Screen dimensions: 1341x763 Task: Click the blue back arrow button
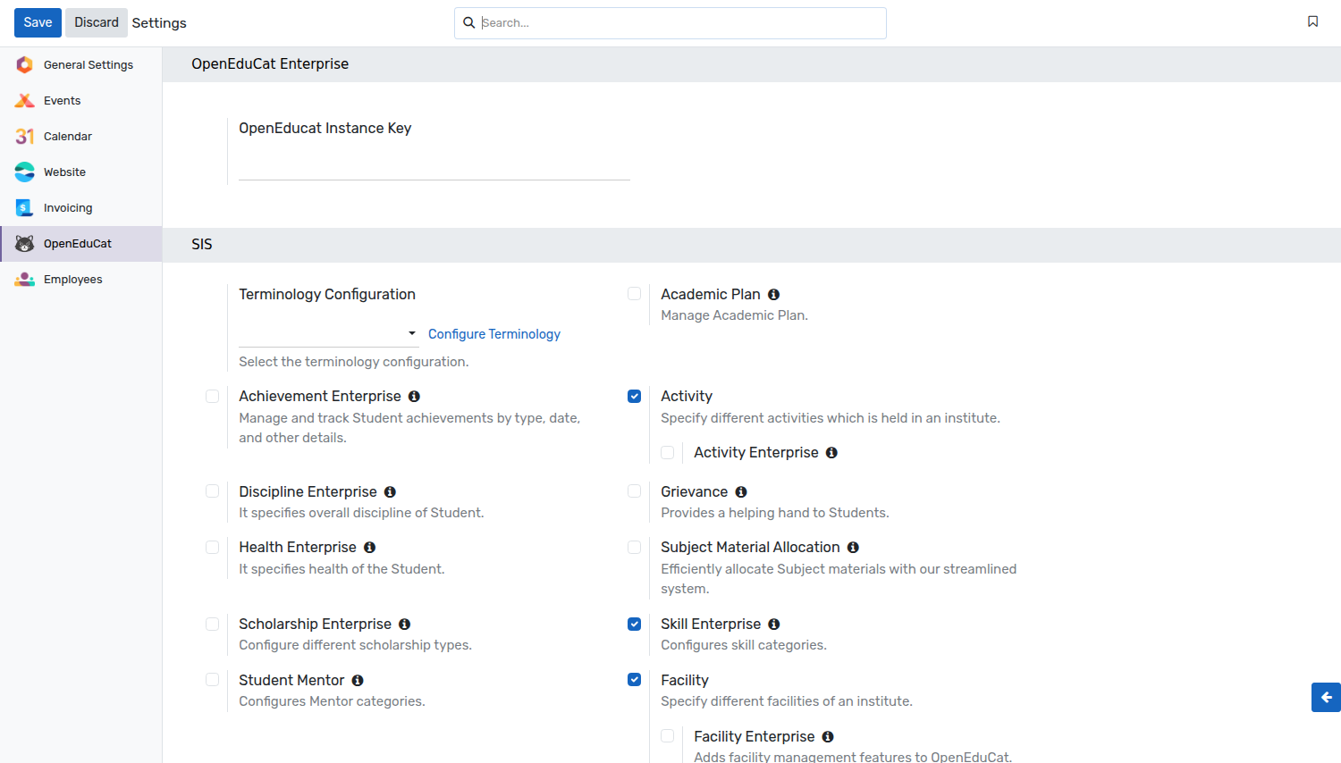[x=1326, y=697]
